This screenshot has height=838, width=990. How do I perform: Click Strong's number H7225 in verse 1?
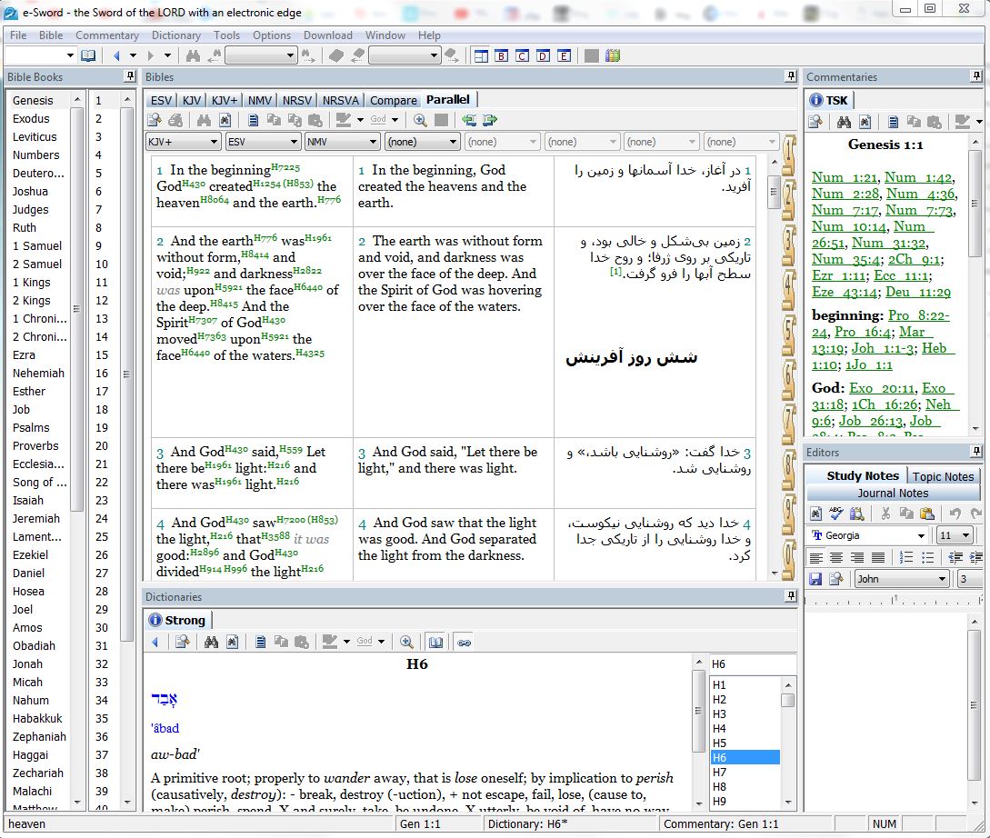tap(285, 168)
